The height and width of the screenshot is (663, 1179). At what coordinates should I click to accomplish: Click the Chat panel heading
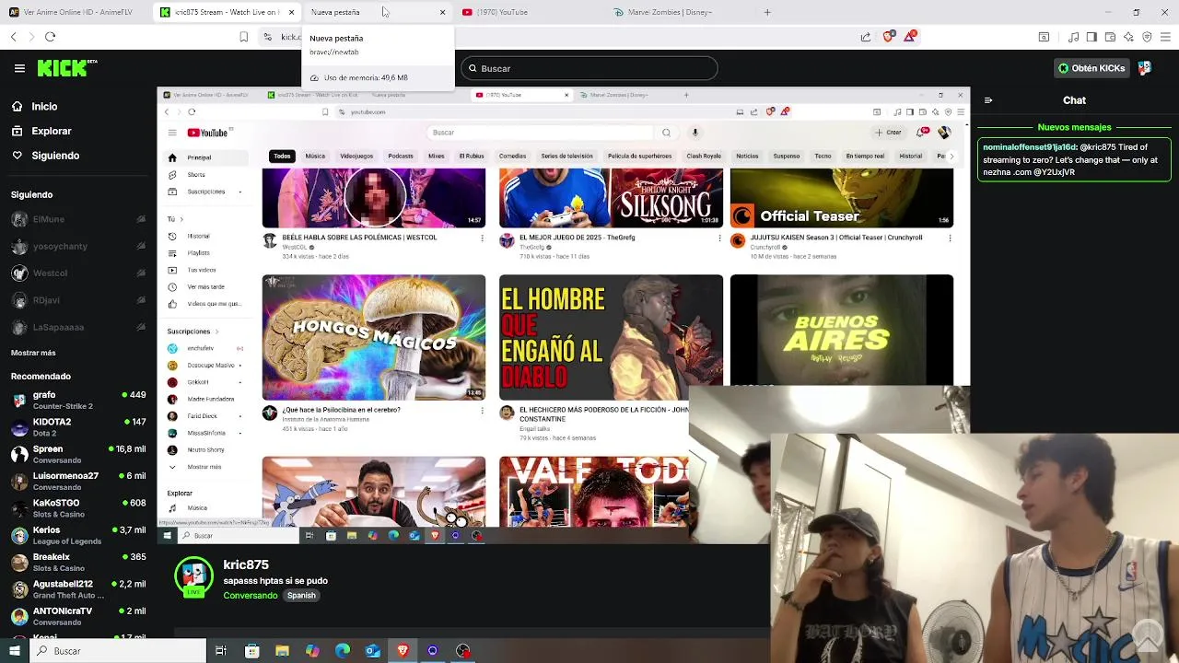[1074, 100]
